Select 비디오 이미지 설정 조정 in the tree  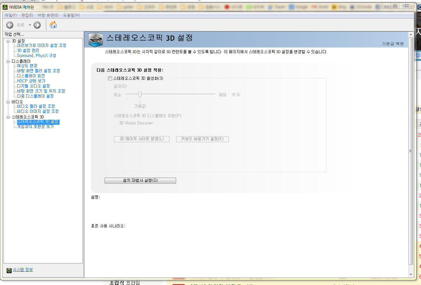coord(38,111)
